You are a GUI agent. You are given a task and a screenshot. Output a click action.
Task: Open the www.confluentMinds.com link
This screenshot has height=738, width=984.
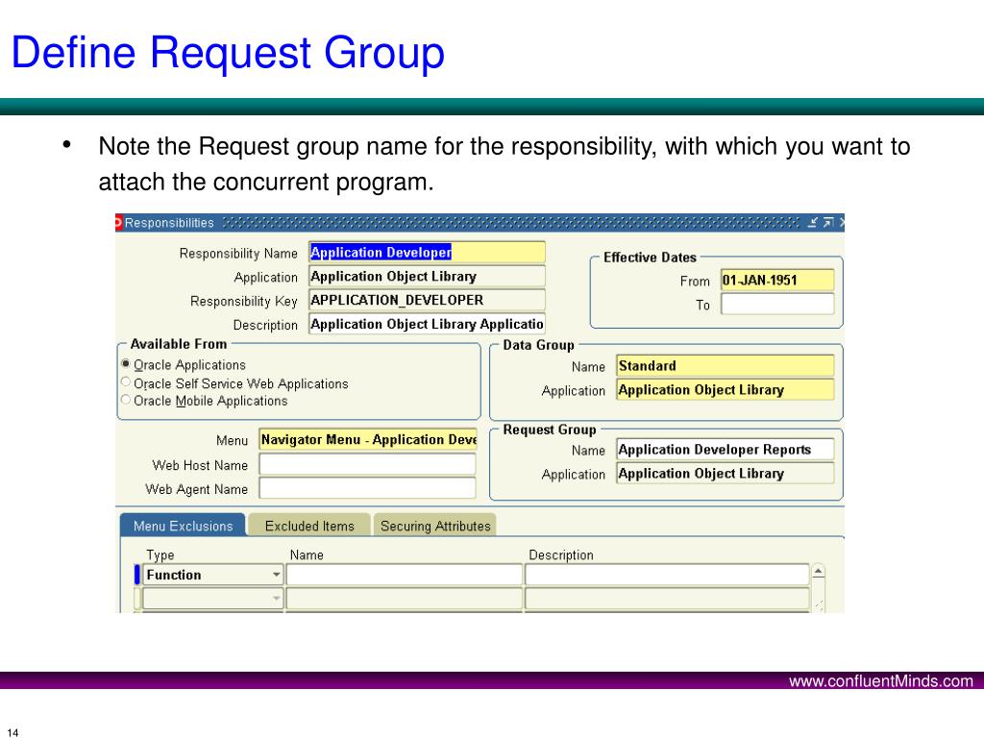tap(881, 681)
